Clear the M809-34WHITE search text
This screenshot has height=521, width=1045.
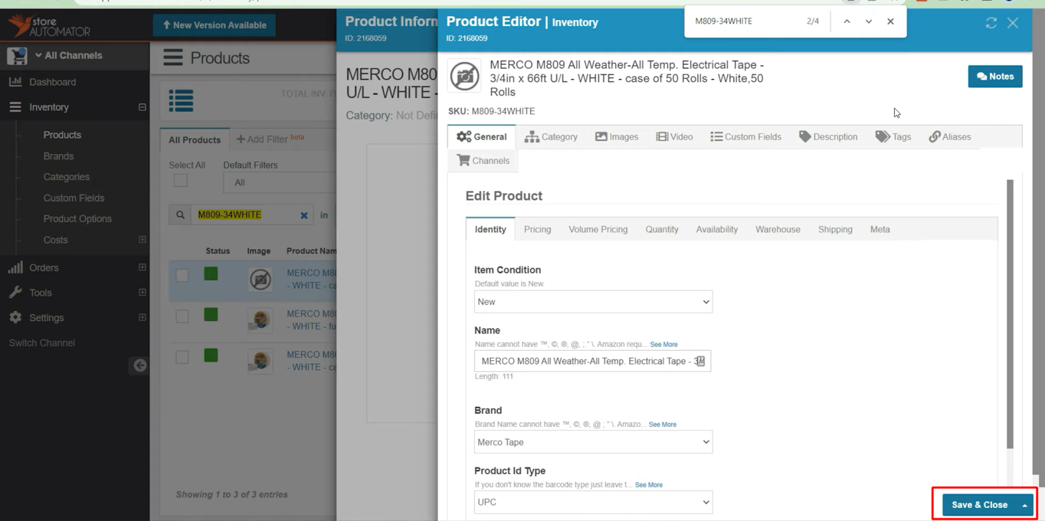click(304, 215)
